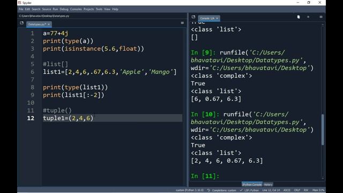This screenshot has height=193, width=343.
Task: Click the custom (Python 3.10.0) interpreter status
Action: [190, 190]
